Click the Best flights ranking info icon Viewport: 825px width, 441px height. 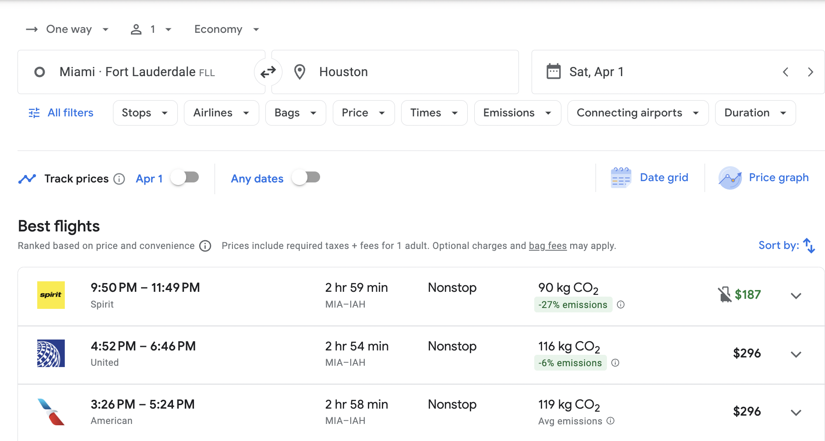pyautogui.click(x=205, y=246)
